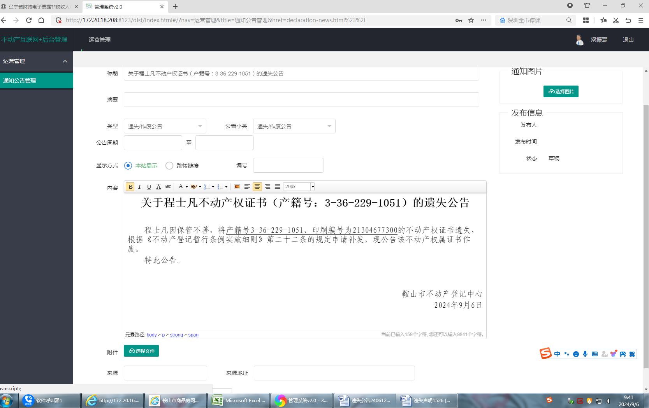Switch to the 管理系统v2.0 browser tab

[125, 7]
